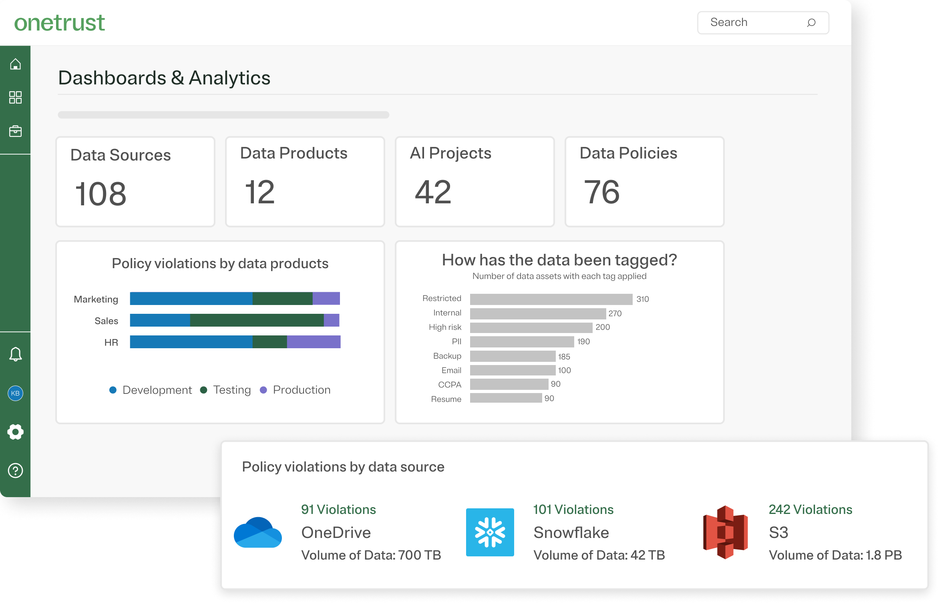Toggle the Production legend entry
This screenshot has width=945, height=606.
click(296, 390)
